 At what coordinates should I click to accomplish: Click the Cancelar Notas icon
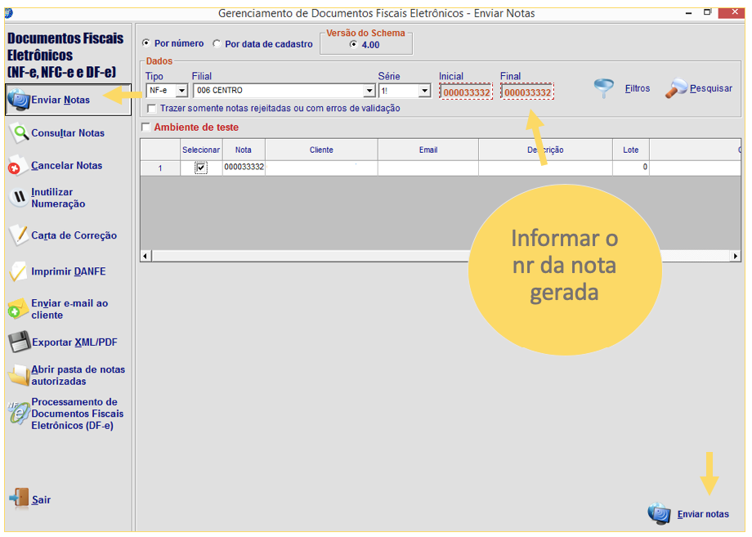[18, 166]
